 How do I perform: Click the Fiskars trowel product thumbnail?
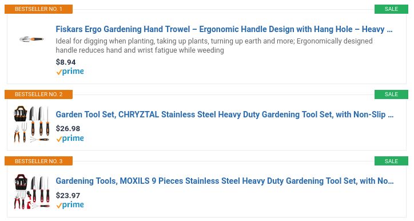(x=31, y=39)
